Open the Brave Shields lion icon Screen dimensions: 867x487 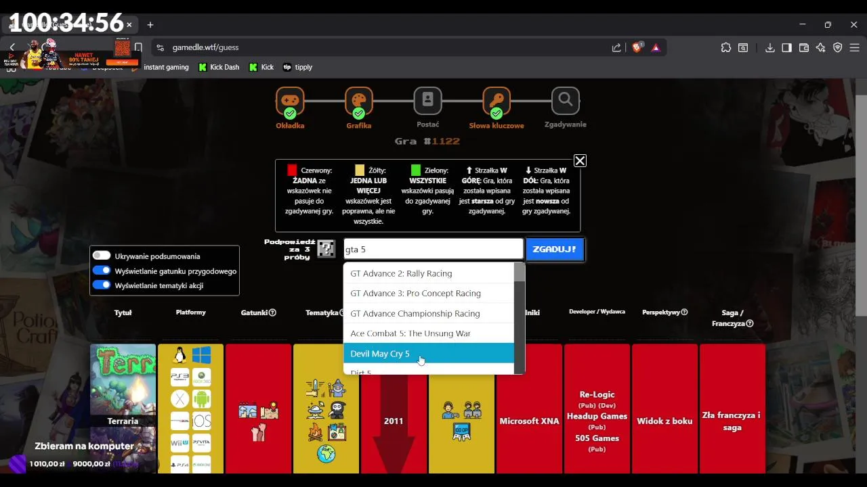pyautogui.click(x=637, y=47)
